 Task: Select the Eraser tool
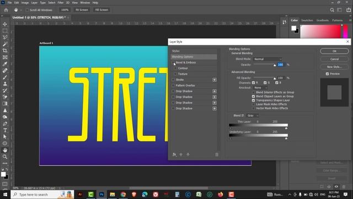(5, 97)
